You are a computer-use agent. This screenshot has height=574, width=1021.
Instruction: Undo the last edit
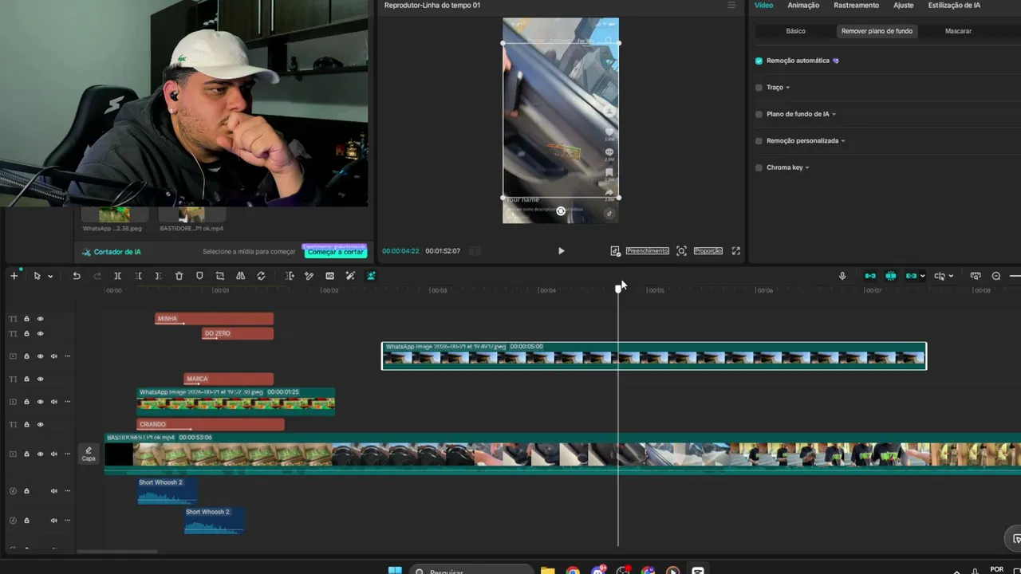(77, 276)
